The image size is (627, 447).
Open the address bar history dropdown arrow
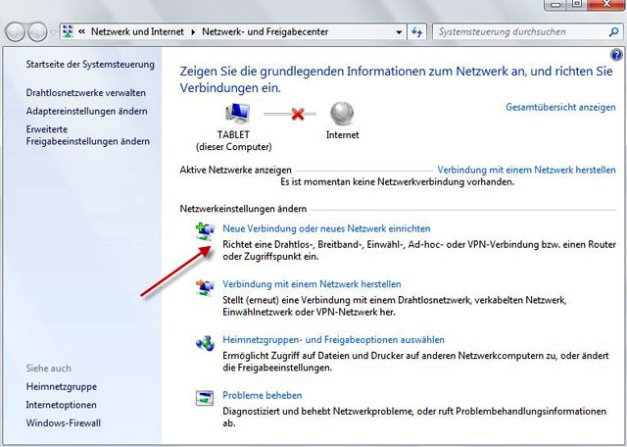pos(399,32)
